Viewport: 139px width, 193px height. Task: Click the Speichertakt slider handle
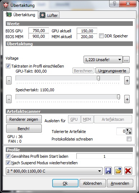[x=118, y=97]
